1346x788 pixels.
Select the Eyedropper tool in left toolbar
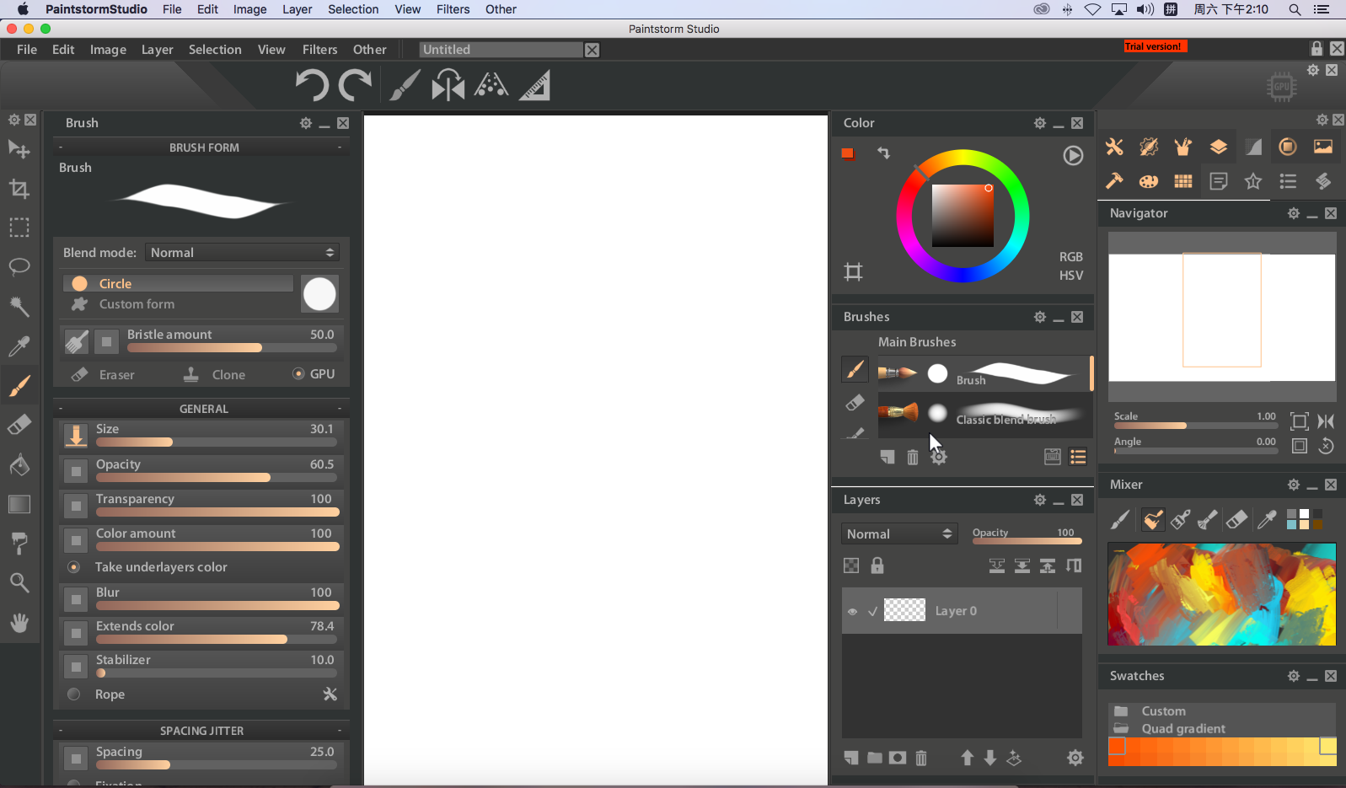[19, 346]
